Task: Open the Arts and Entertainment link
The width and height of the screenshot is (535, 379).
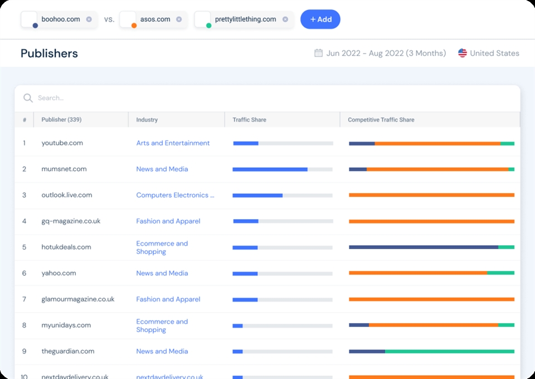Action: tap(173, 143)
